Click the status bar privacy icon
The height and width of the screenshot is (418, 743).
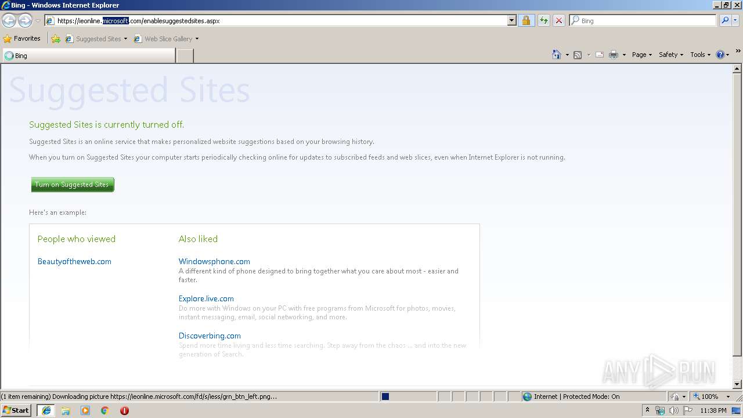[x=675, y=397]
